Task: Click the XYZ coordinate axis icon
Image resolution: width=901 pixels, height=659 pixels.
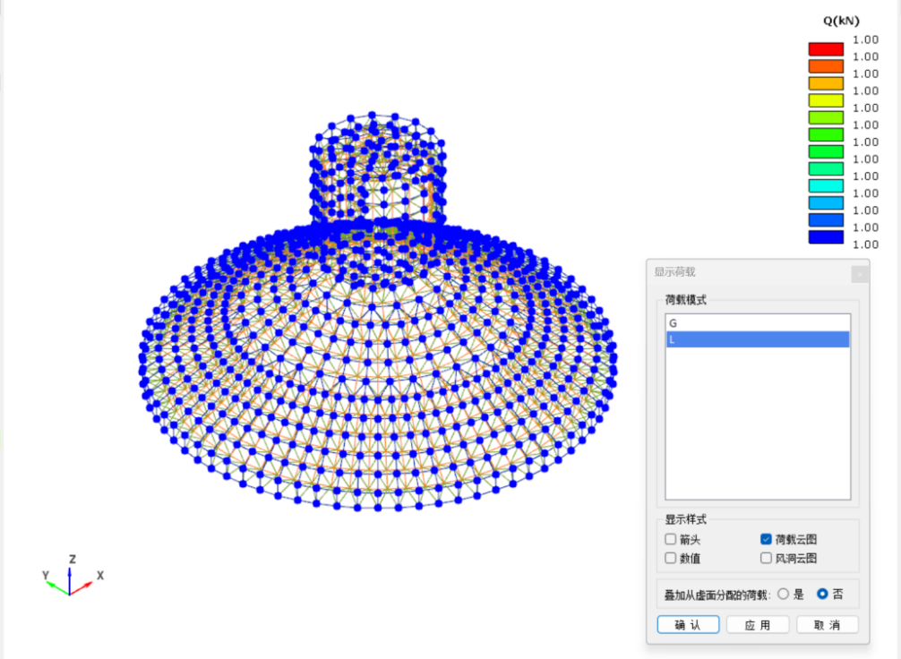Action: (x=70, y=578)
